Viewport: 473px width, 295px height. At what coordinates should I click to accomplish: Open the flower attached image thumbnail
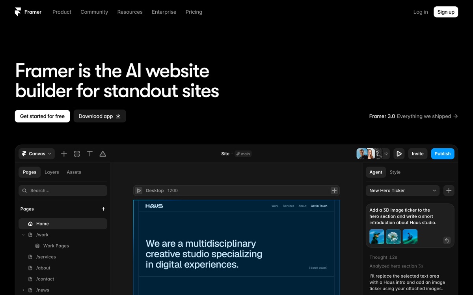point(393,237)
